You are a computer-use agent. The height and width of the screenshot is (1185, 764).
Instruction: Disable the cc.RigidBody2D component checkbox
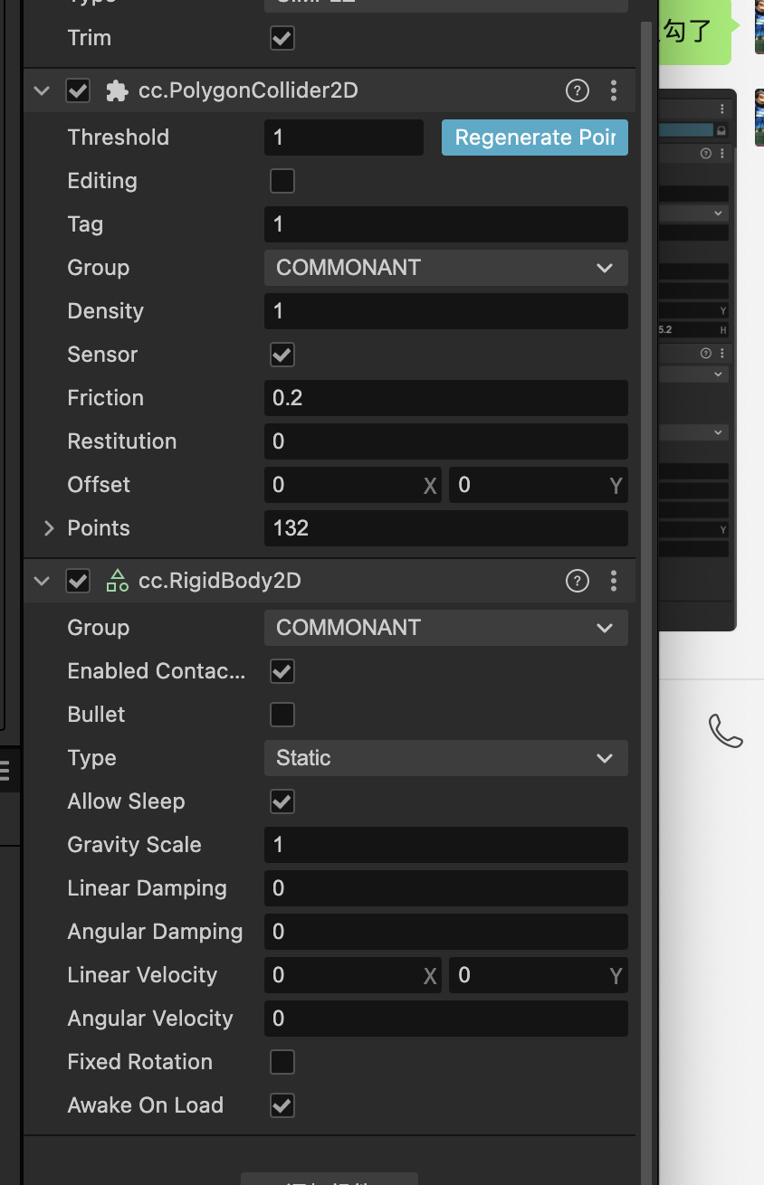click(78, 581)
